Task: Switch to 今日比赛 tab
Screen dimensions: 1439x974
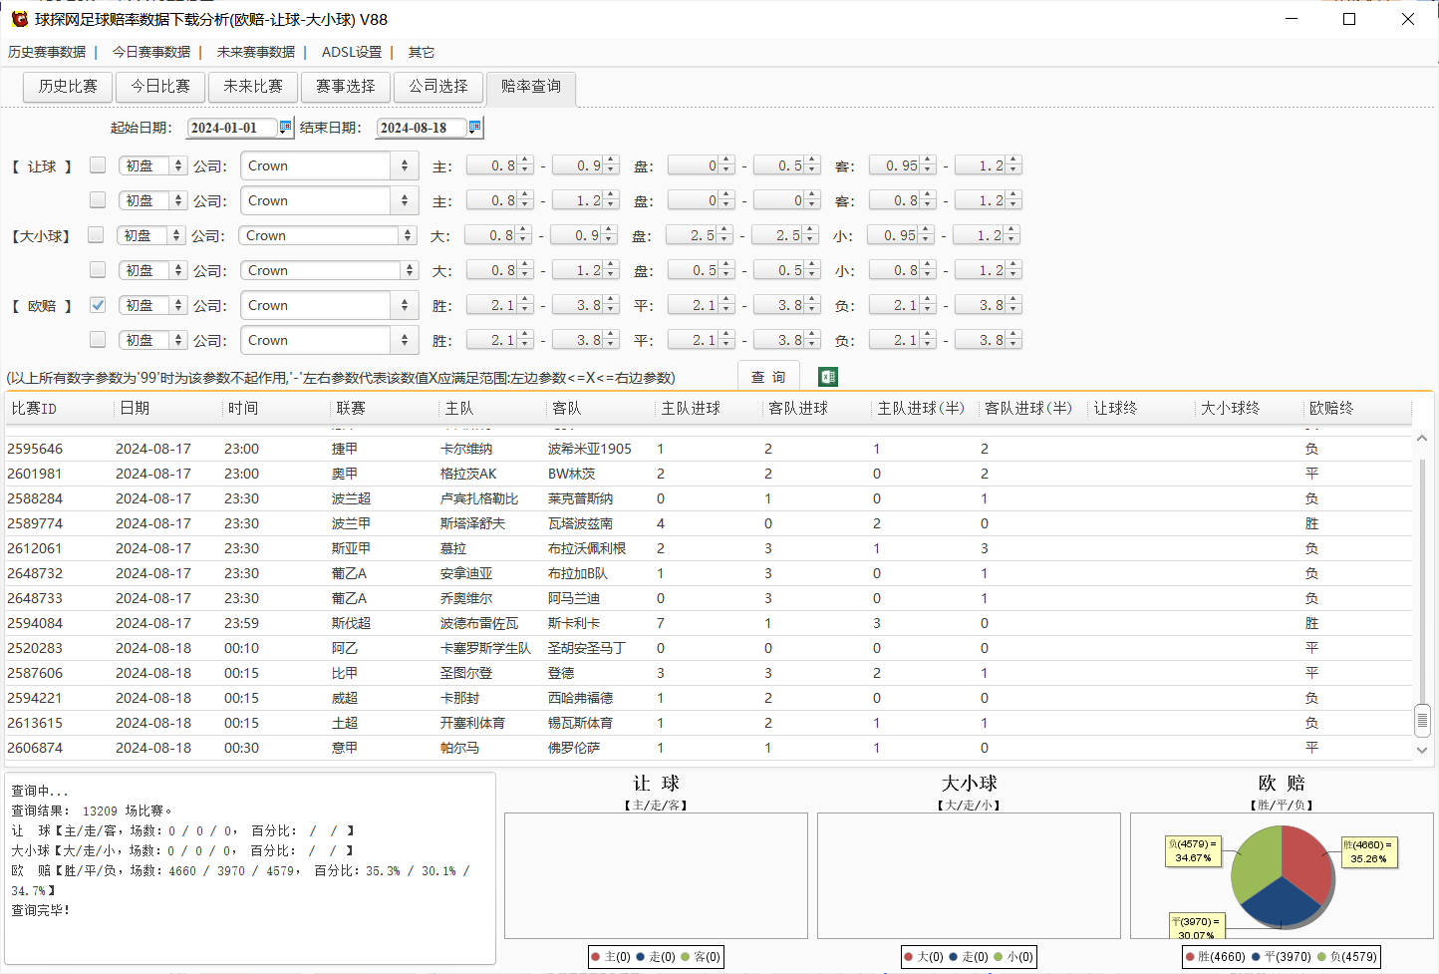Action: click(160, 87)
